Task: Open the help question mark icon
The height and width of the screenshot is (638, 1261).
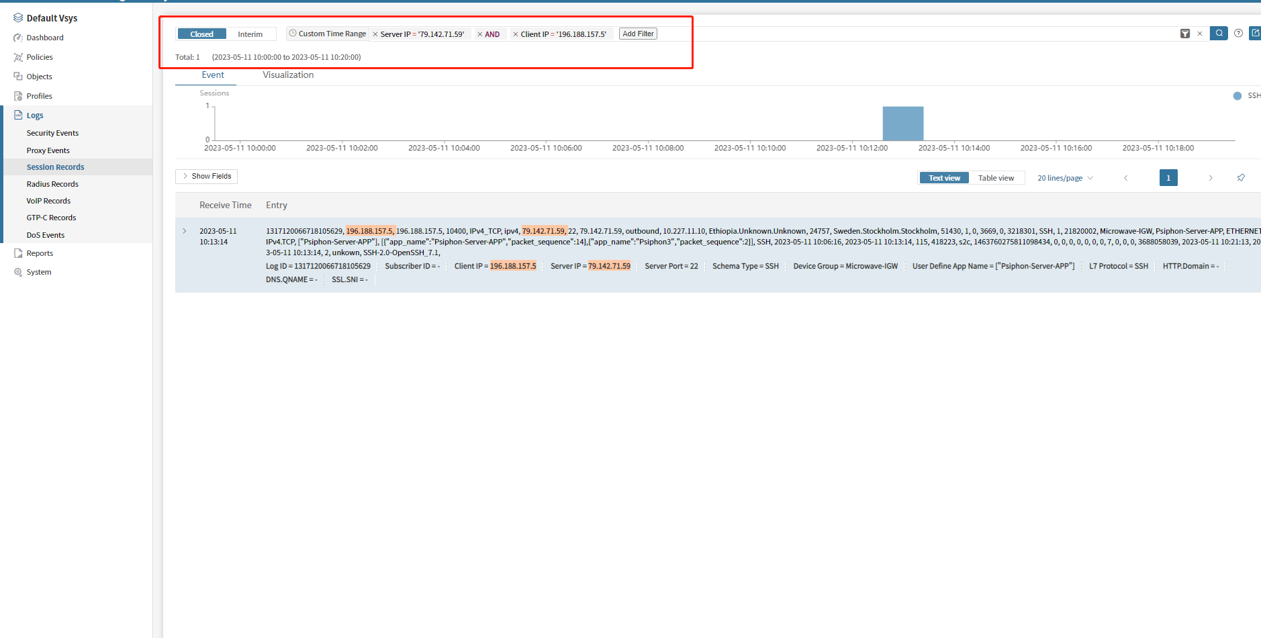Action: (1238, 34)
